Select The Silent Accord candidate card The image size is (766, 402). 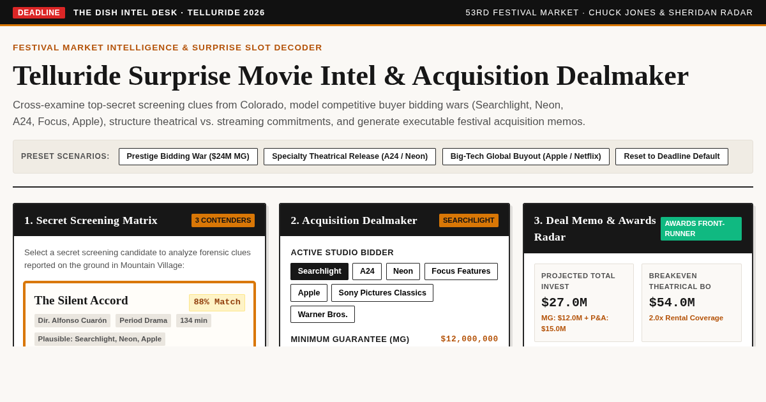click(x=139, y=314)
